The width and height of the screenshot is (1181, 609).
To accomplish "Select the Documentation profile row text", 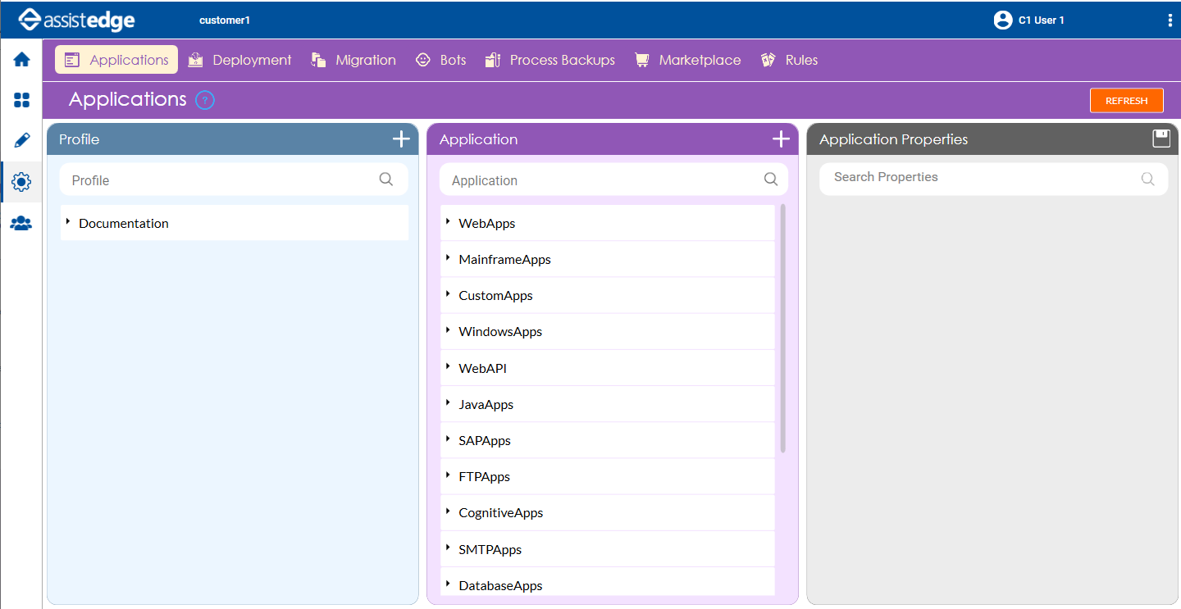I will coord(124,223).
